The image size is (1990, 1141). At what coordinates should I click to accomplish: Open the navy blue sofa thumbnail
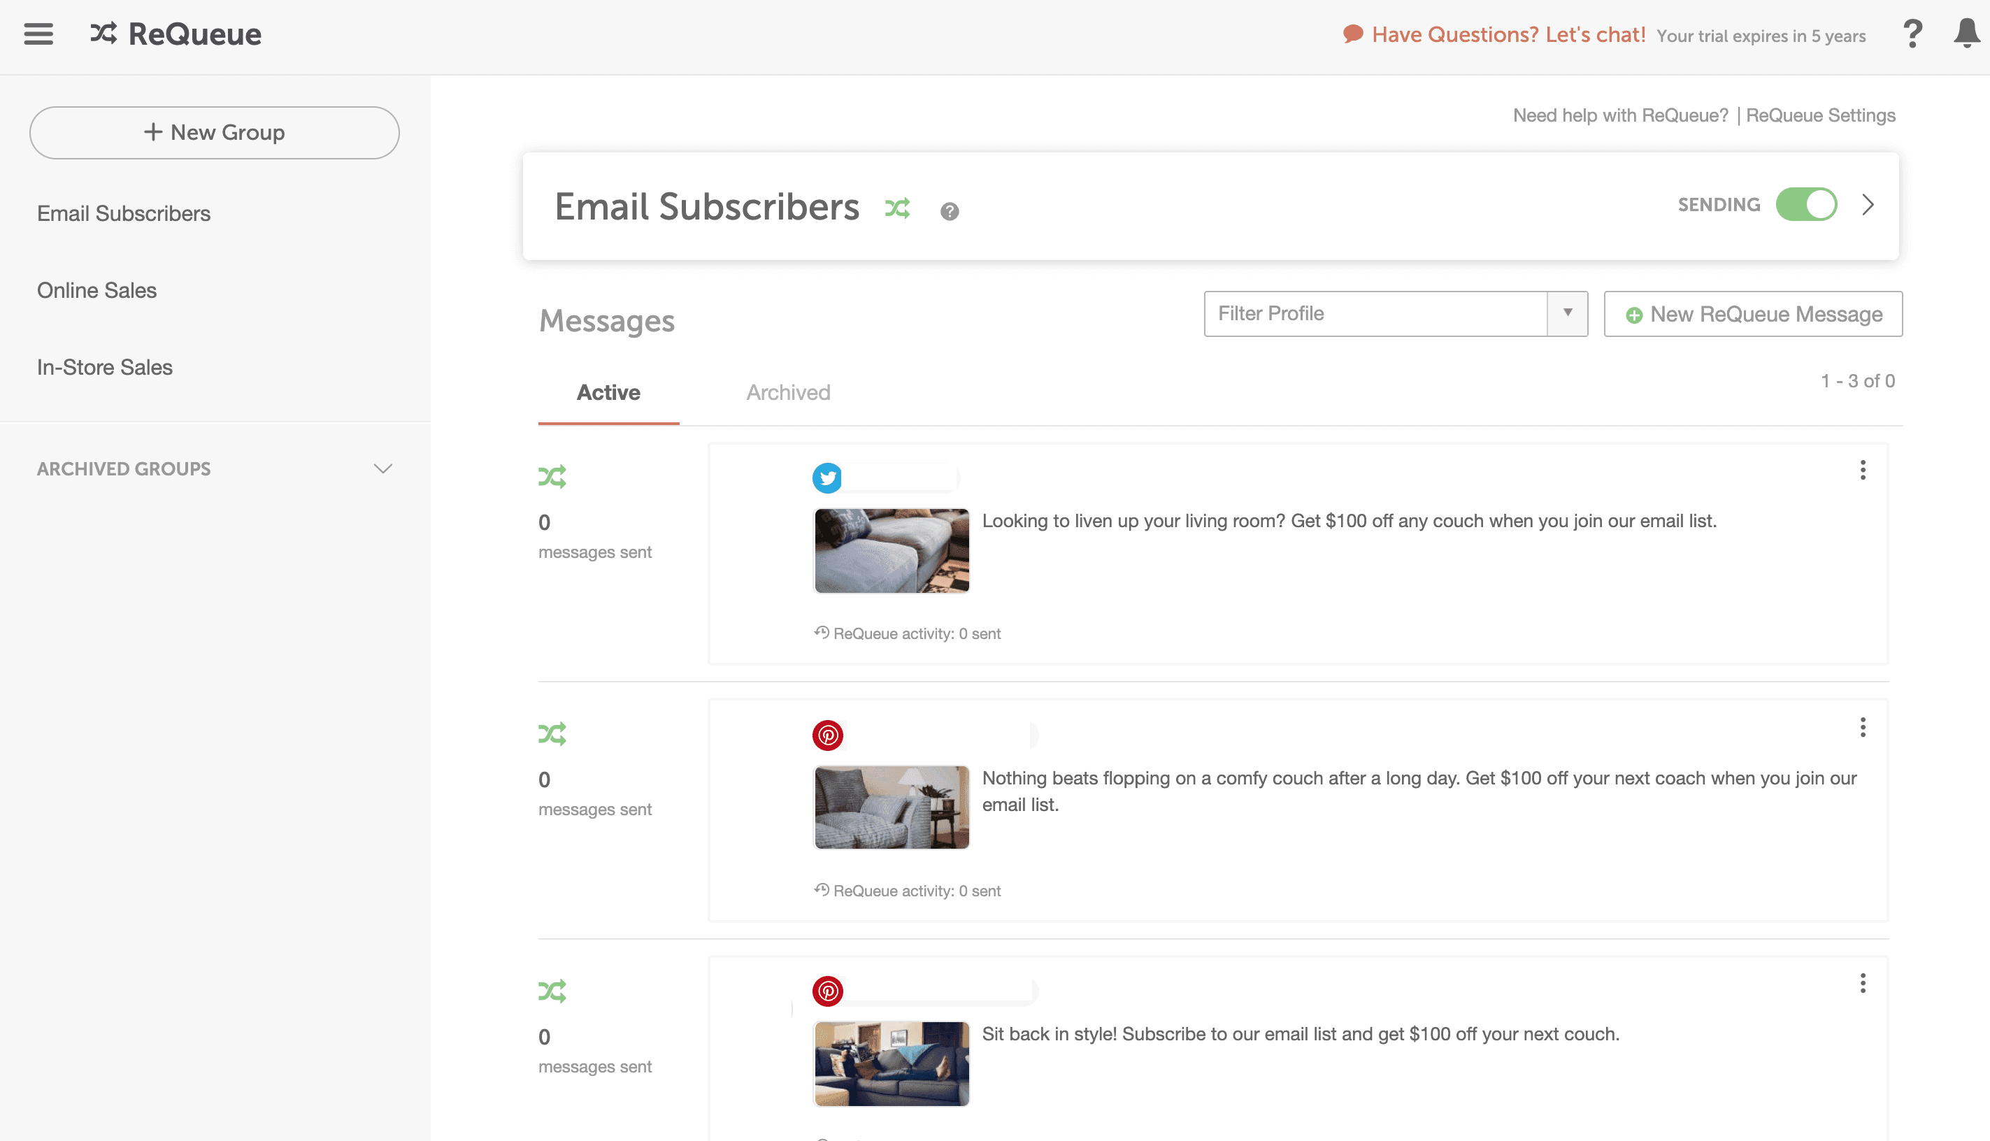891,1063
